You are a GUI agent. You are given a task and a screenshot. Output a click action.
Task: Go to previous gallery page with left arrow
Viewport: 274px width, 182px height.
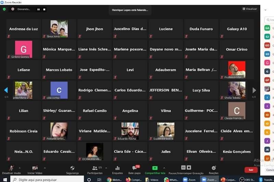pos(6,90)
